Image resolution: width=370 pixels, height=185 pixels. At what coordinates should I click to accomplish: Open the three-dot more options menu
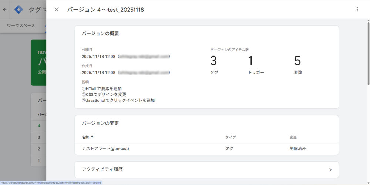tap(357, 10)
